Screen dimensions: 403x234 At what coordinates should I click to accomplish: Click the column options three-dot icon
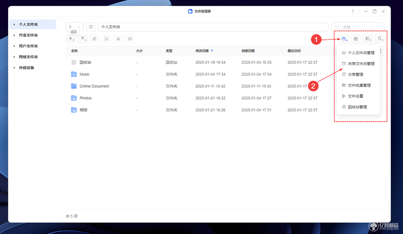tap(381, 51)
